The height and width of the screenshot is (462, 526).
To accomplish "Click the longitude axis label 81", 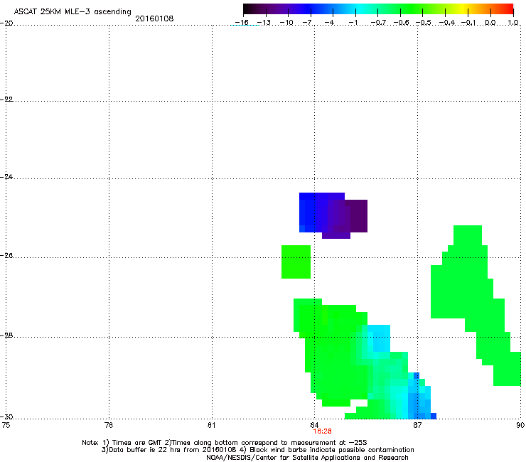I will point(211,425).
